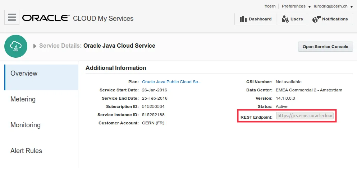Expand the Preferences dropdown
Viewport: 357px width, 171px height.
[x=296, y=6]
